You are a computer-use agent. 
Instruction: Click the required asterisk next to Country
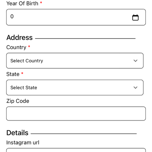[29, 46]
